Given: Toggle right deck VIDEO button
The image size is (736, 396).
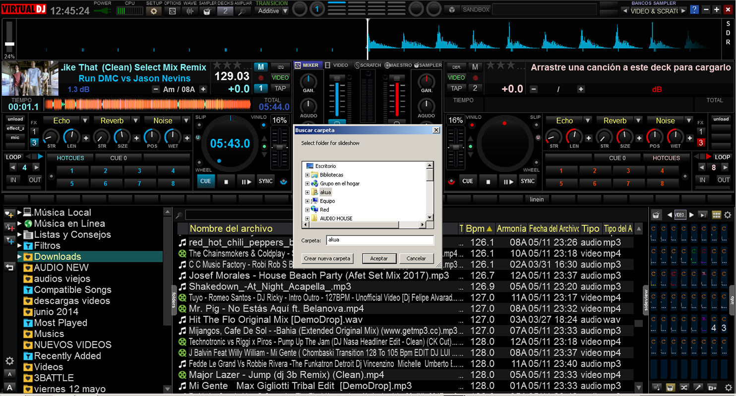Looking at the screenshot, I should [x=456, y=78].
